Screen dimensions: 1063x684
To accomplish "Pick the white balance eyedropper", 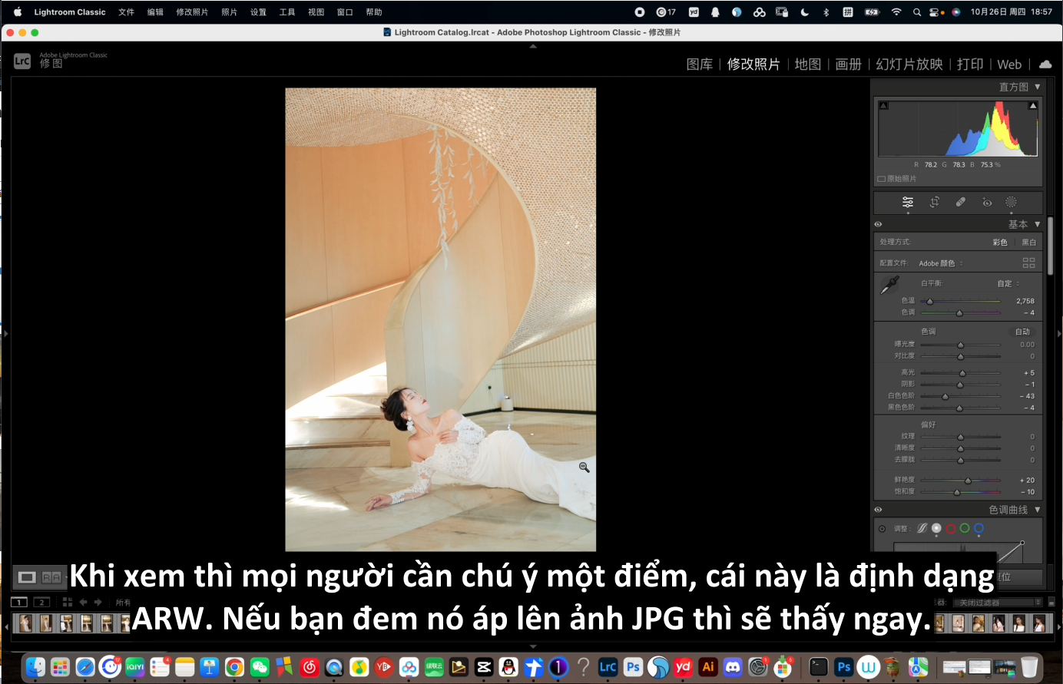I will (x=889, y=286).
